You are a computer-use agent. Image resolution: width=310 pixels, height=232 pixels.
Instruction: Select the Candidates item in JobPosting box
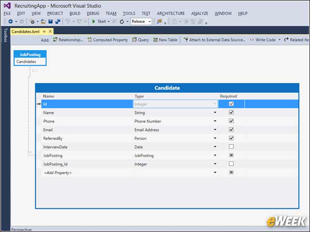30,61
